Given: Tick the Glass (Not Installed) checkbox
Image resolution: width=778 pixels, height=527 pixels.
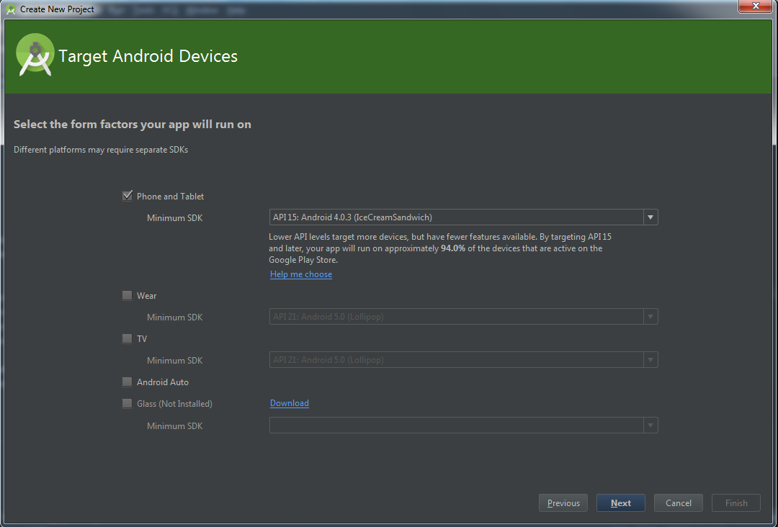Looking at the screenshot, I should pyautogui.click(x=127, y=404).
